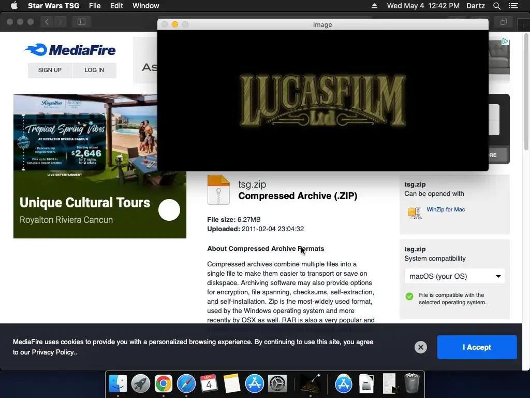Open Safari from the dock
Viewport: 530px width, 398px height.
tap(186, 384)
